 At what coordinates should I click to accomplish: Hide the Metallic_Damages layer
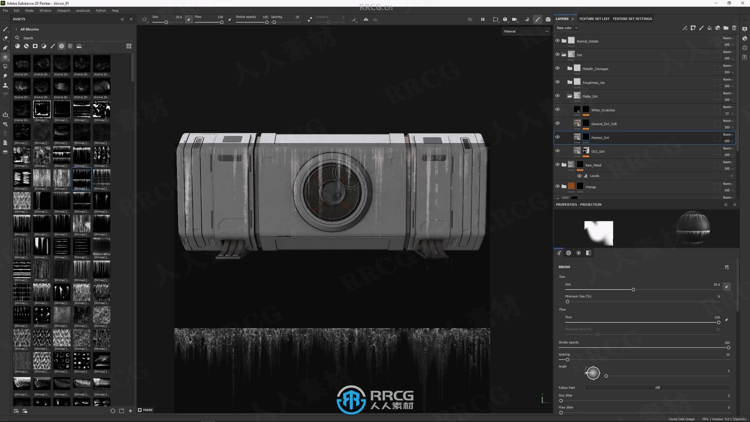click(x=557, y=68)
